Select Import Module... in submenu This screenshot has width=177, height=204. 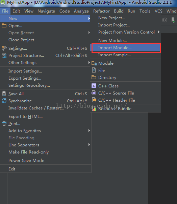pos(126,48)
